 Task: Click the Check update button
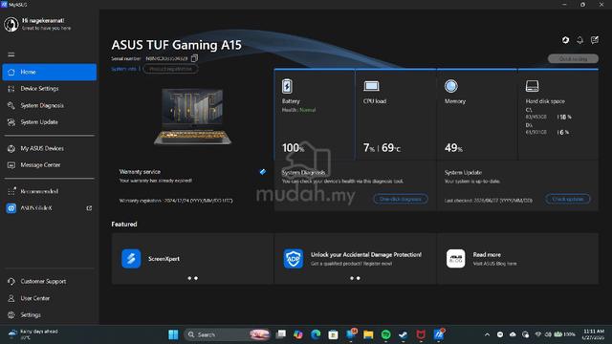click(x=567, y=199)
